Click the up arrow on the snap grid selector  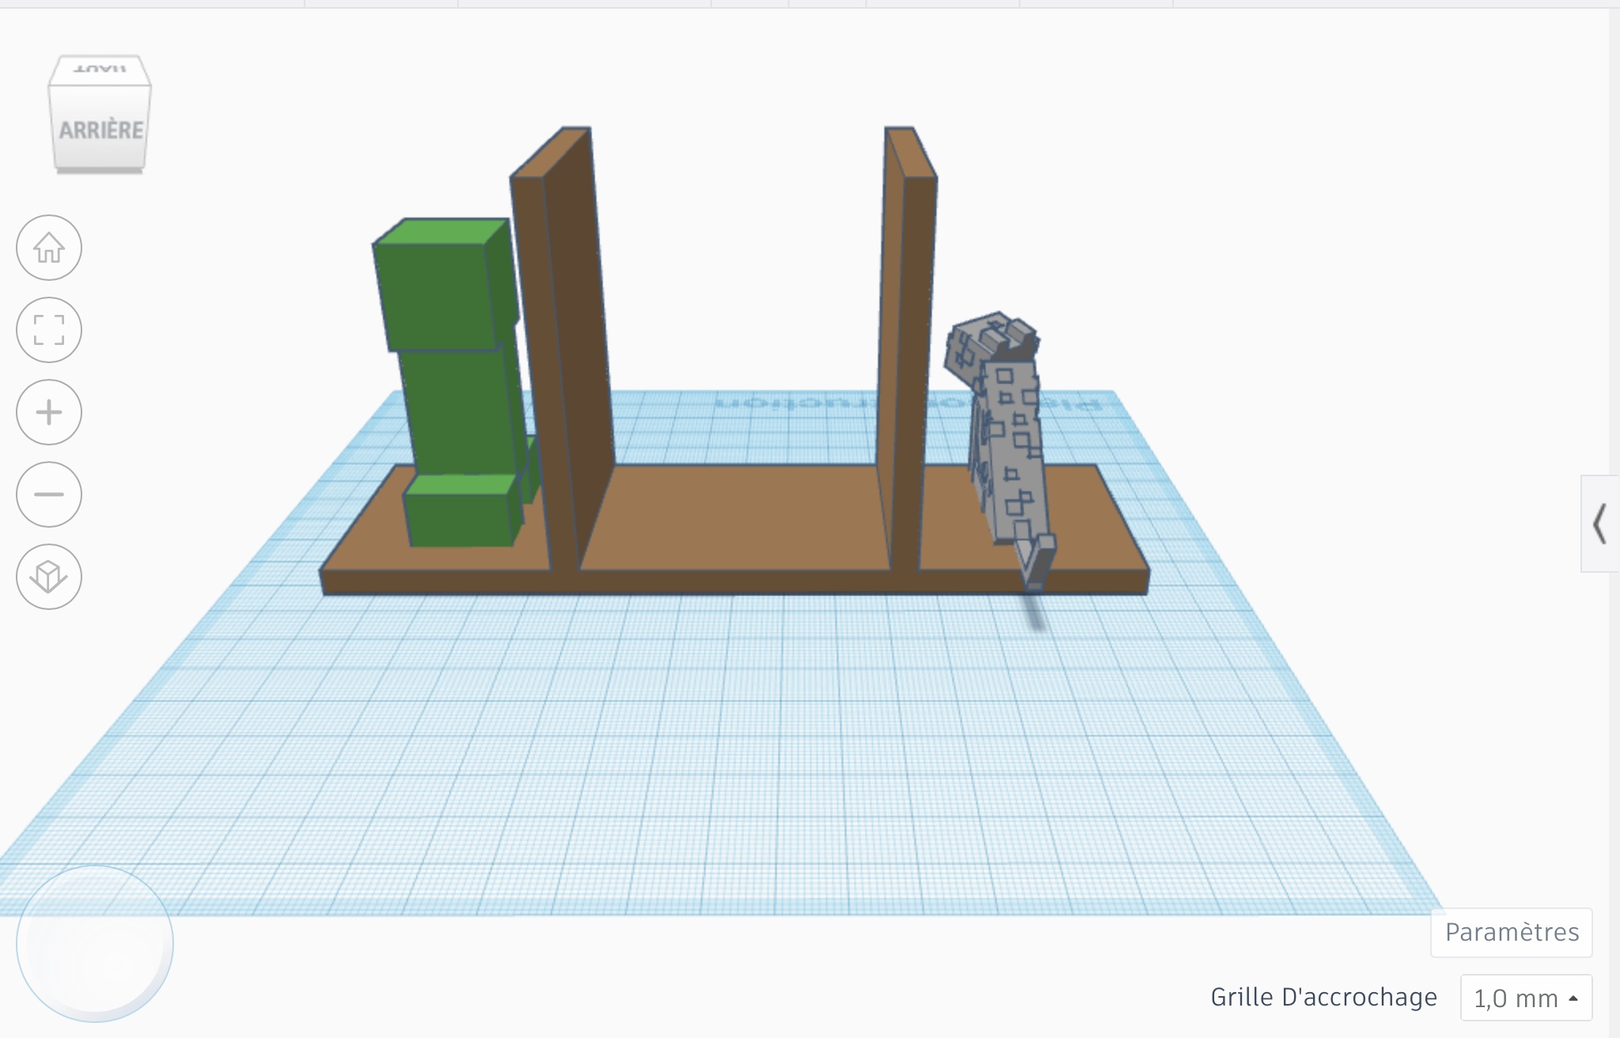point(1573,998)
